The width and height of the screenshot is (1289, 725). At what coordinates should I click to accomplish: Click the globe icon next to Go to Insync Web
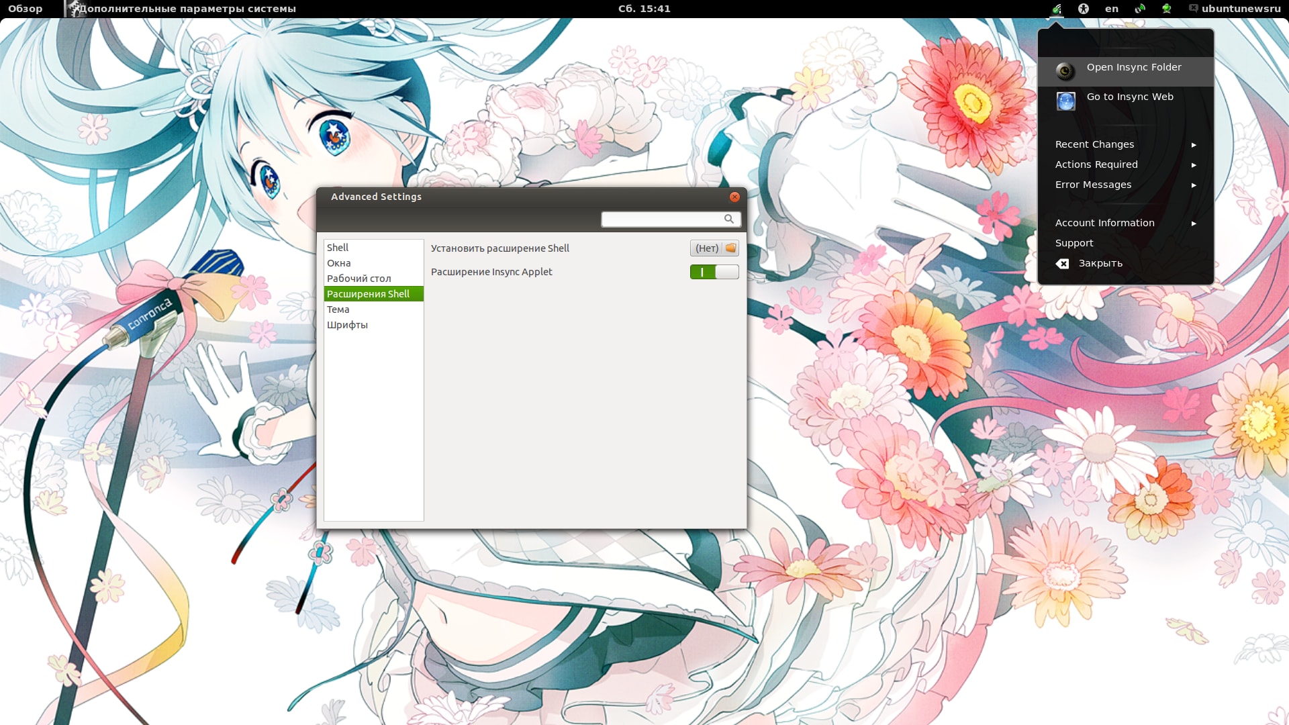tap(1065, 101)
